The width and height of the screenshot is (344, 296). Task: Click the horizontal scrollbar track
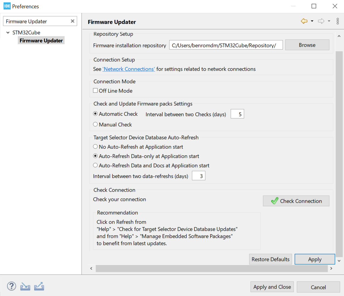[211, 268]
